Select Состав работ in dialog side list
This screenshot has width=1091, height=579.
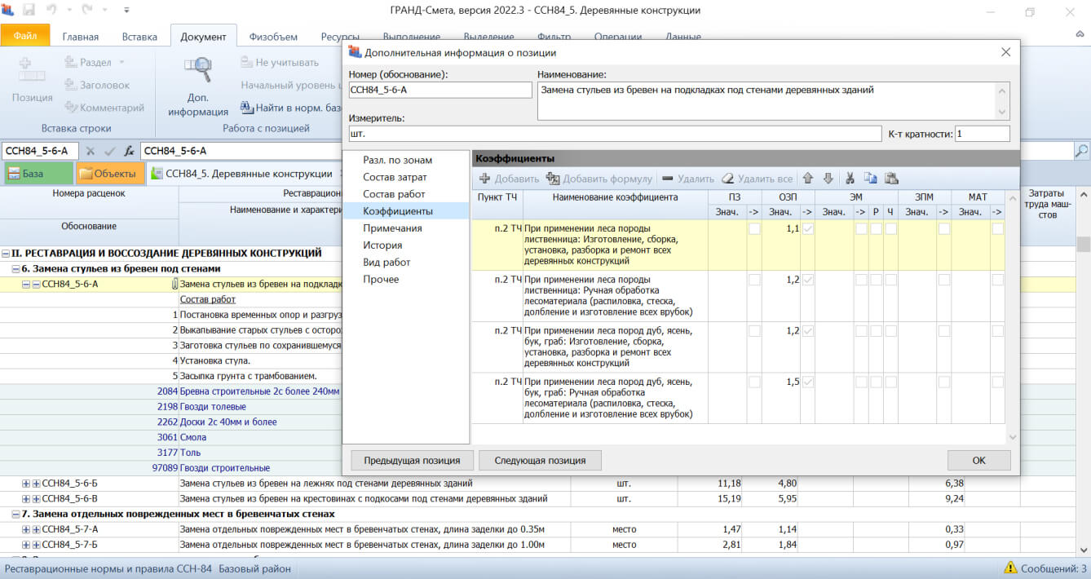click(395, 194)
